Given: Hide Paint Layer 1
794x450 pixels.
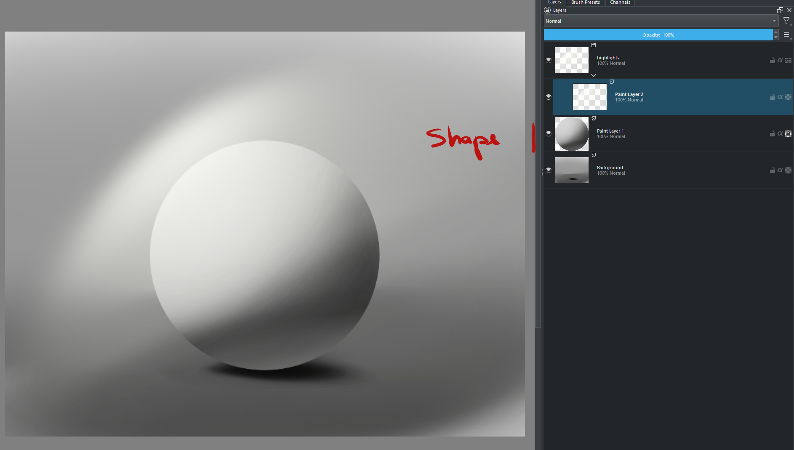Looking at the screenshot, I should click(x=549, y=133).
